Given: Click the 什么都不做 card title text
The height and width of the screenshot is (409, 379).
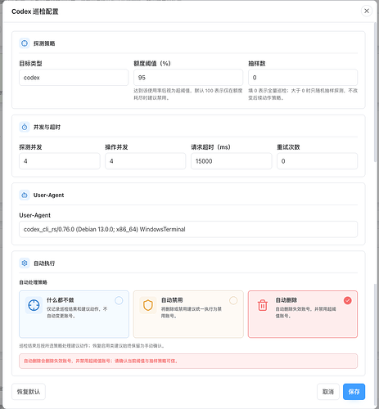Looking at the screenshot, I should [x=61, y=300].
